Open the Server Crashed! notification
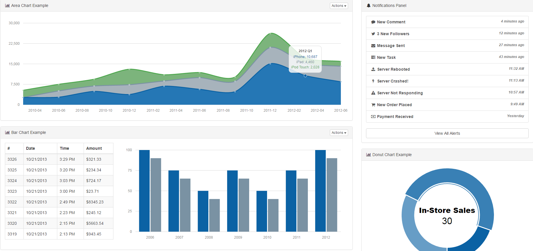The width and height of the screenshot is (533, 251). [447, 81]
